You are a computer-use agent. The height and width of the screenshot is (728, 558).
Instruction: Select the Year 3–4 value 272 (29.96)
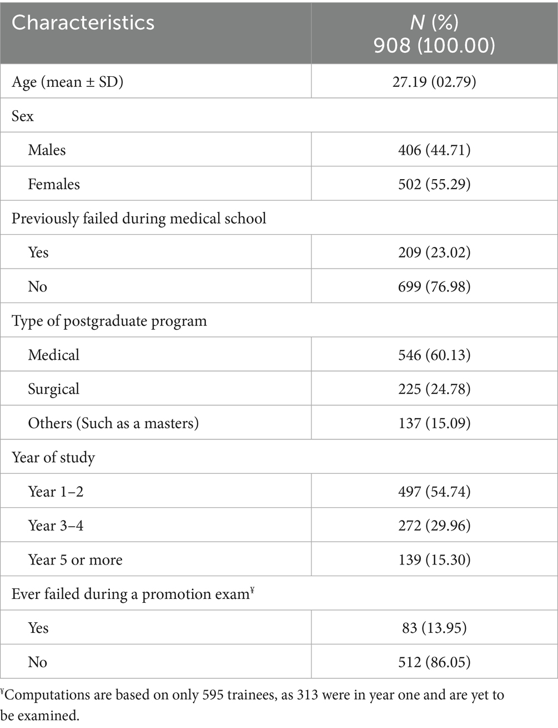point(434,526)
